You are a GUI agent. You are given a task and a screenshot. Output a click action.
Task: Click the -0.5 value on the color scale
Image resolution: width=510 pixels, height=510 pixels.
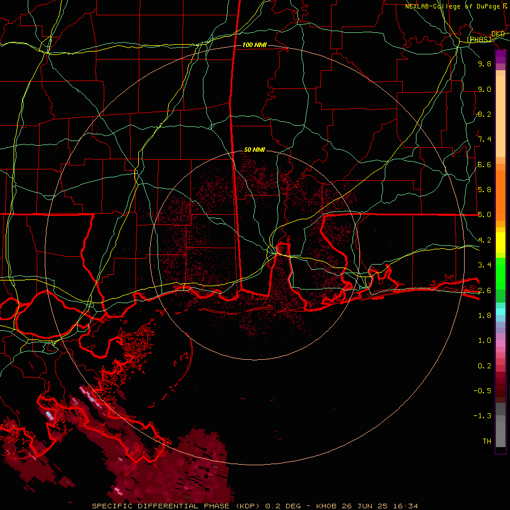482,391
